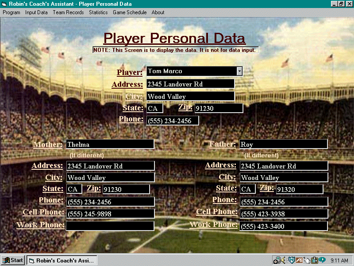Click the Father's Phone field
354x266 pixels.
pos(284,202)
